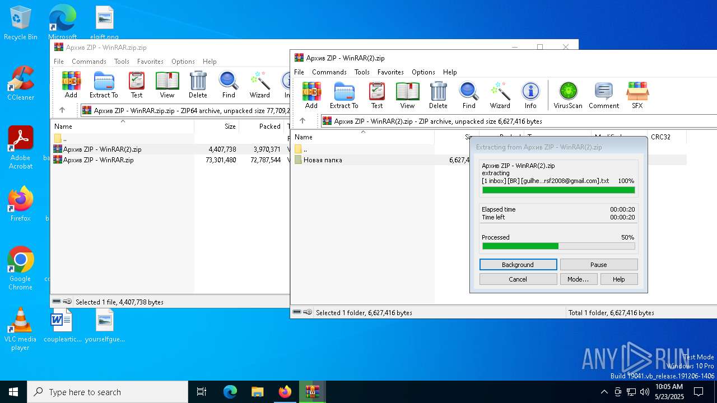Click View in WinRAR.zip.zip window

point(167,85)
